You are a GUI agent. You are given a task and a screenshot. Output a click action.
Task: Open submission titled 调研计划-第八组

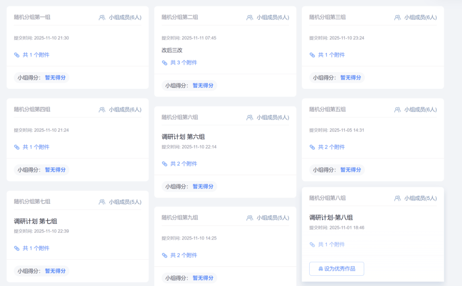click(x=331, y=217)
